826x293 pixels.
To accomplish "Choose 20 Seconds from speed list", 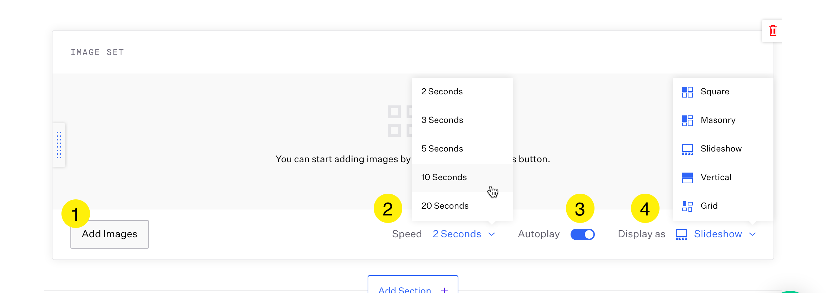I will click(x=445, y=206).
